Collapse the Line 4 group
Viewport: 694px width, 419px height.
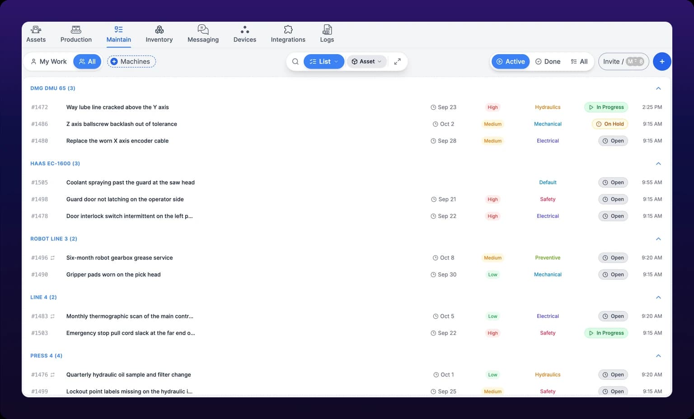[x=658, y=298]
